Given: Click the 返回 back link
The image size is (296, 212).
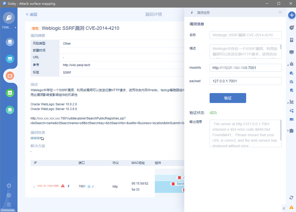Looking at the screenshot, I should tap(32, 15).
